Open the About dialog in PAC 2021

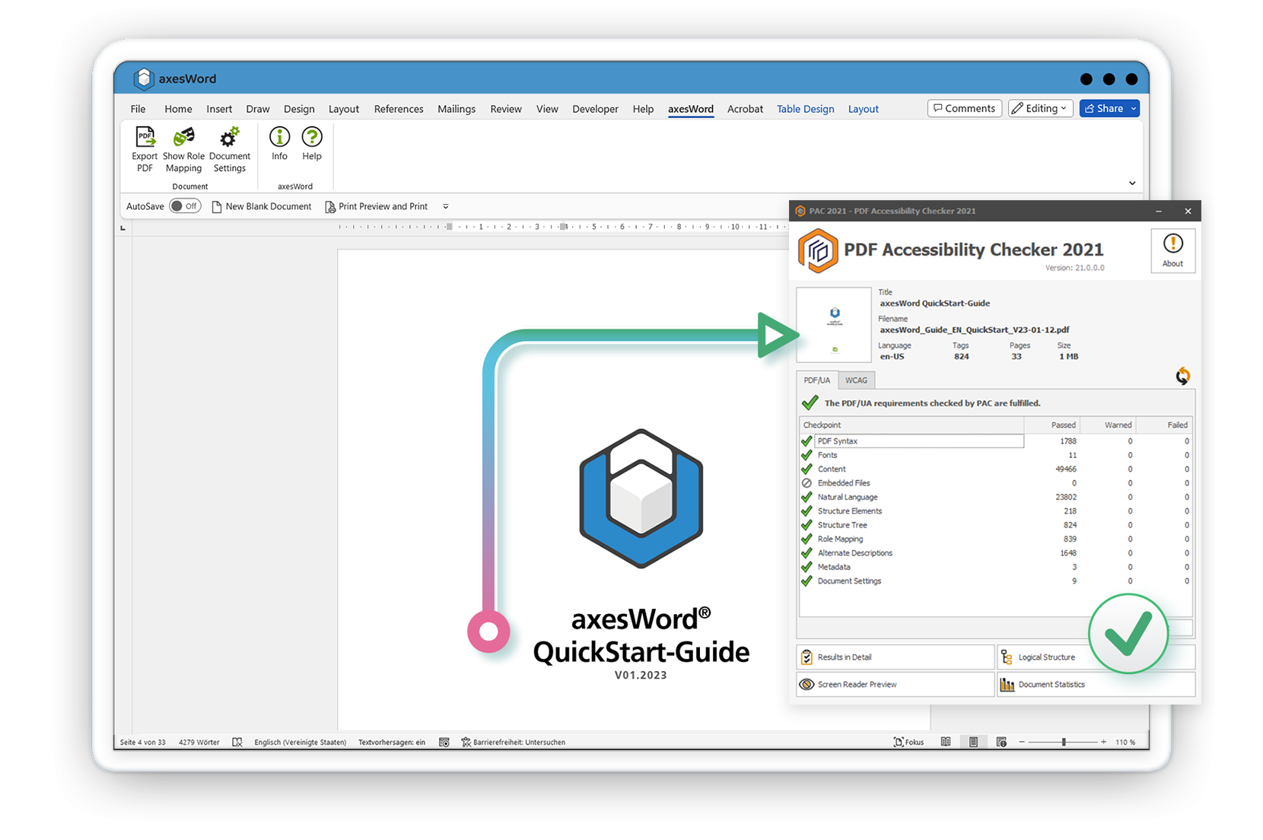tap(1172, 251)
